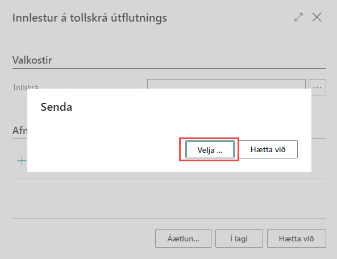The height and width of the screenshot is (259, 337).
Task: Expand the dialog to full screen
Action: point(298,17)
